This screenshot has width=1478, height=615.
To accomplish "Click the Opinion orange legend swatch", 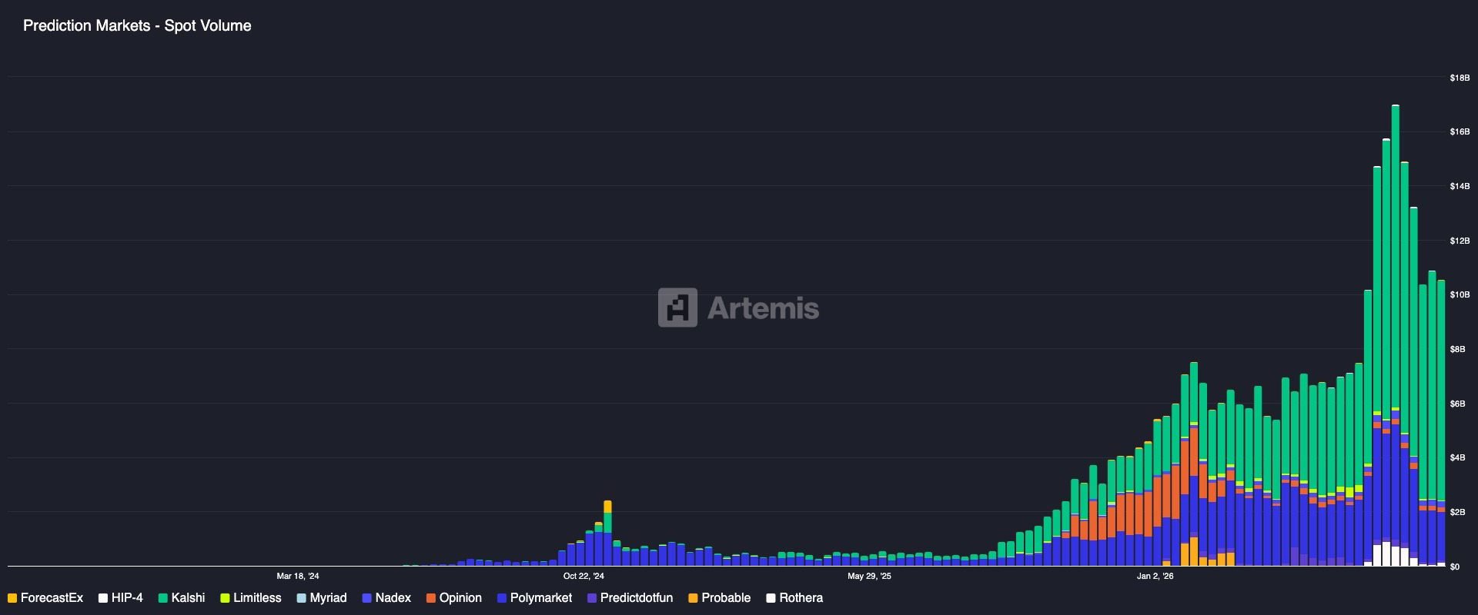I will [431, 598].
